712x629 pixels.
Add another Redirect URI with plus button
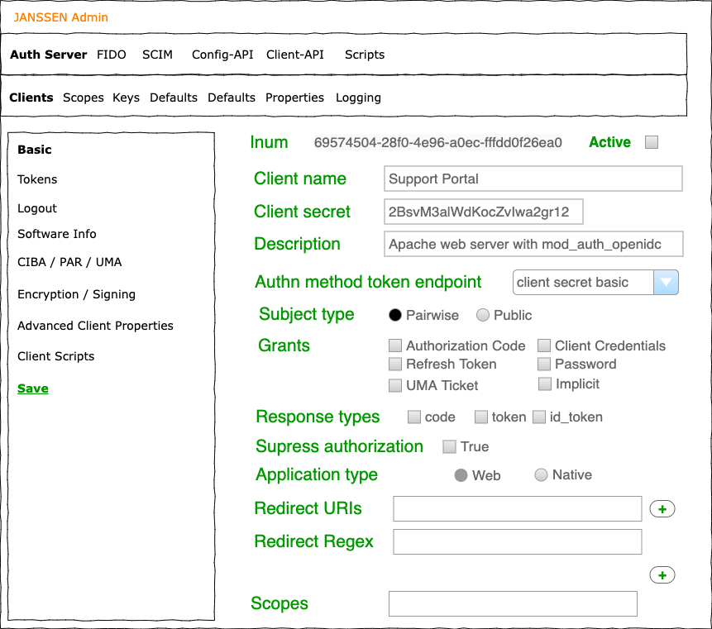(662, 509)
